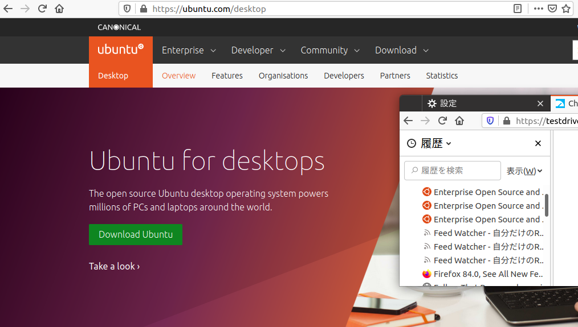Open second Feed Watcher history entry

pyautogui.click(x=483, y=246)
